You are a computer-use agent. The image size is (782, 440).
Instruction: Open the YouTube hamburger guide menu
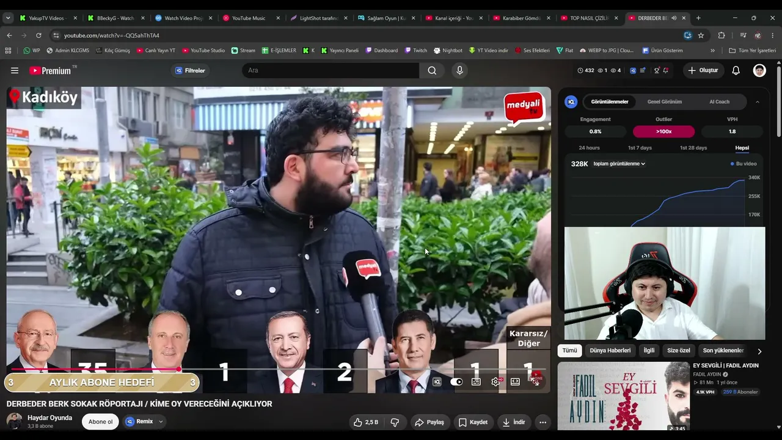click(x=15, y=70)
